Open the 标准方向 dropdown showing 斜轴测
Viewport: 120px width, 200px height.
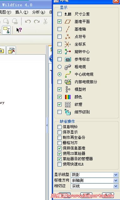[95, 180]
